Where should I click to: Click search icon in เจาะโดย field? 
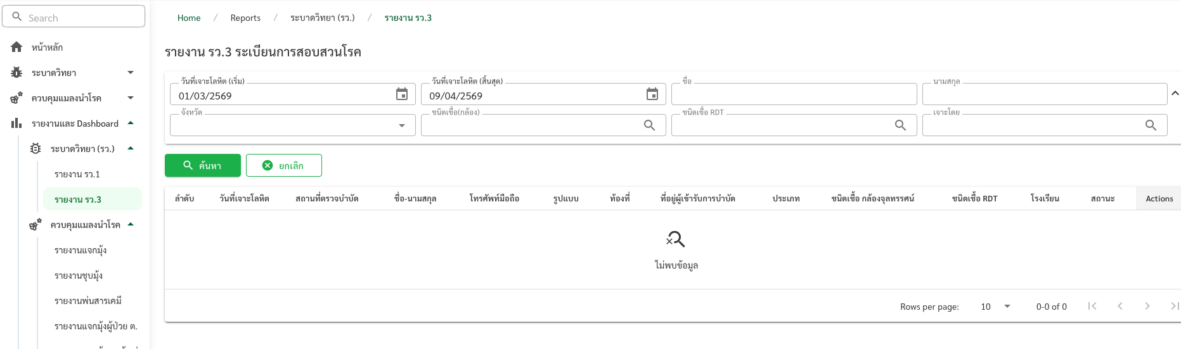tap(1151, 125)
